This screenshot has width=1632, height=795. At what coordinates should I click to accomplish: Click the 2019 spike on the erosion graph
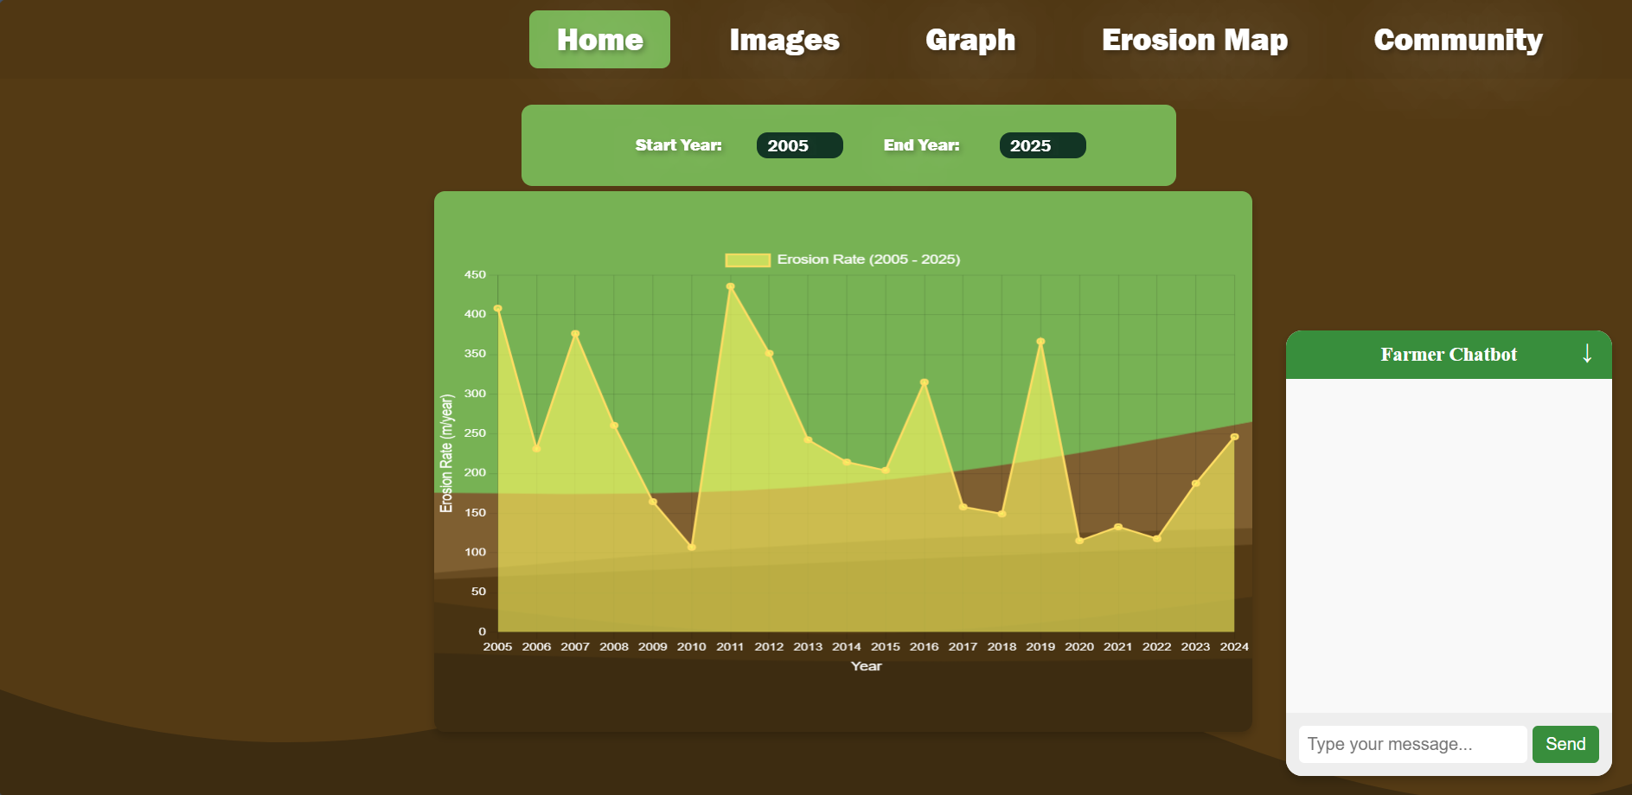(1040, 341)
